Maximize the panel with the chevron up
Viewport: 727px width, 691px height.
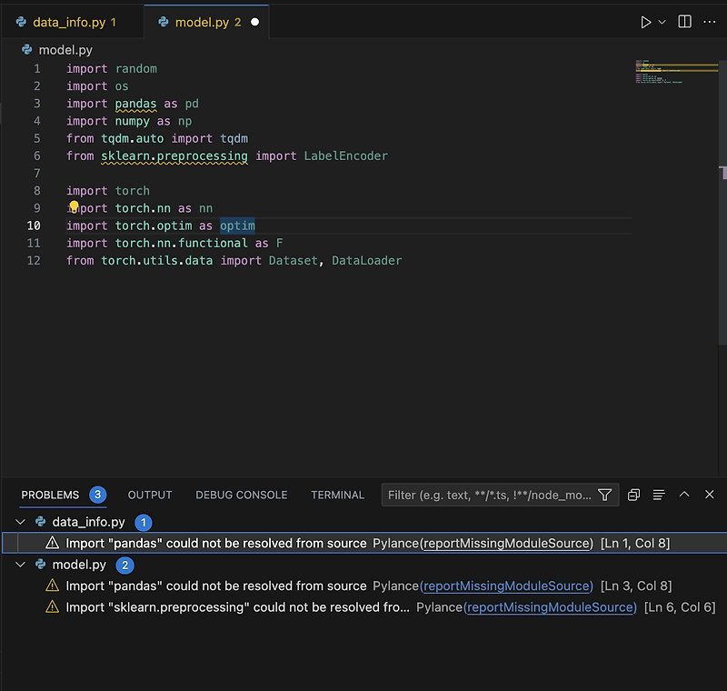click(x=684, y=495)
